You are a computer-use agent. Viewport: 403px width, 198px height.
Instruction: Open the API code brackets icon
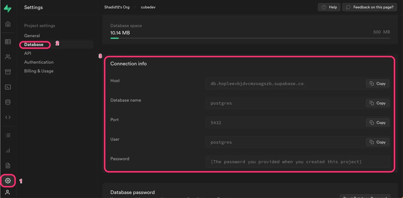pos(8,117)
